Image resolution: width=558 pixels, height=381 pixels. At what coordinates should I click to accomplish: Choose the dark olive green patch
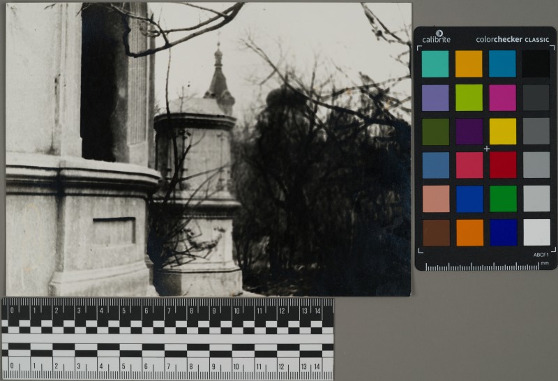(x=435, y=131)
